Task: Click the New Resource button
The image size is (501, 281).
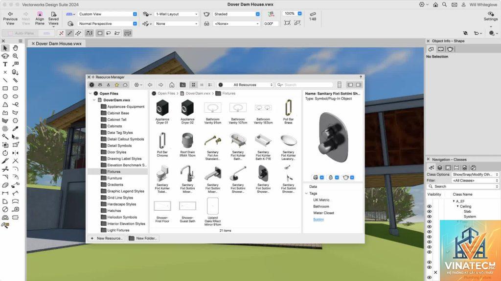Action: pyautogui.click(x=106, y=238)
